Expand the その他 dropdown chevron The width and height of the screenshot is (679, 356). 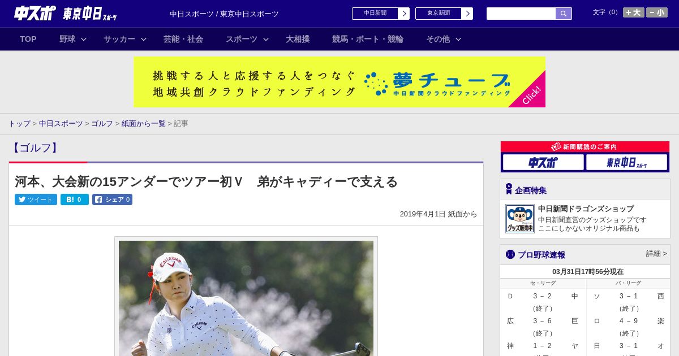[x=458, y=39]
